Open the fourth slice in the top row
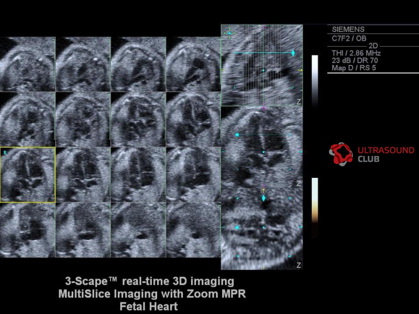This screenshot has width=419, height=314. click(x=193, y=64)
